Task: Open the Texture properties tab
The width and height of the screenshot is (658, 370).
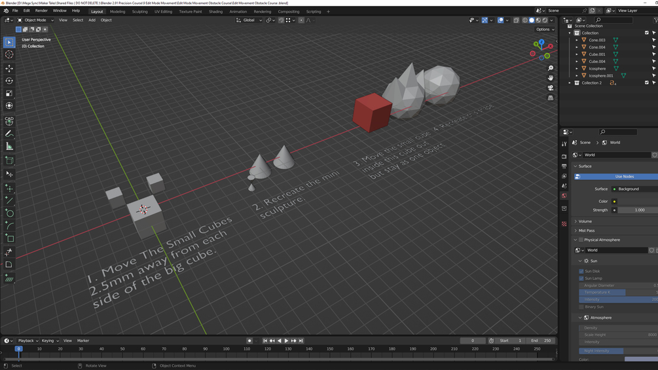Action: tap(564, 223)
